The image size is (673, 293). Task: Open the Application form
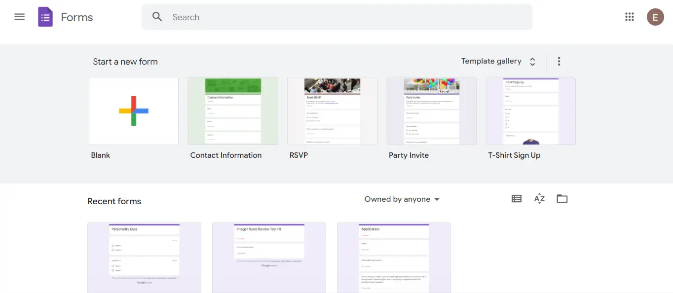(x=394, y=257)
